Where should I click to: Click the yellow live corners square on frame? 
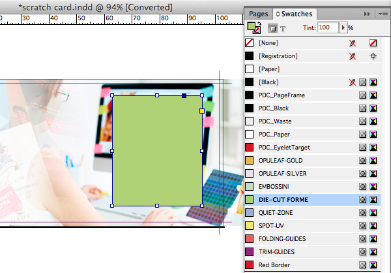point(202,112)
